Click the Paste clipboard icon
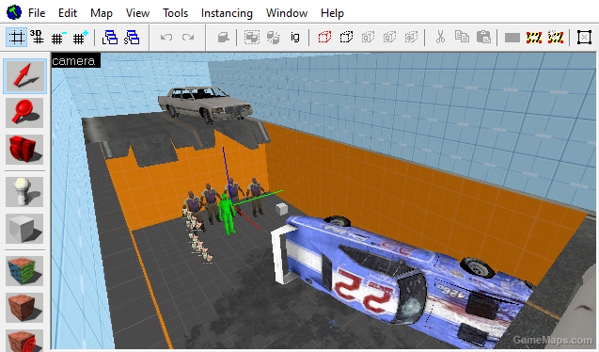The image size is (599, 352). click(x=483, y=37)
